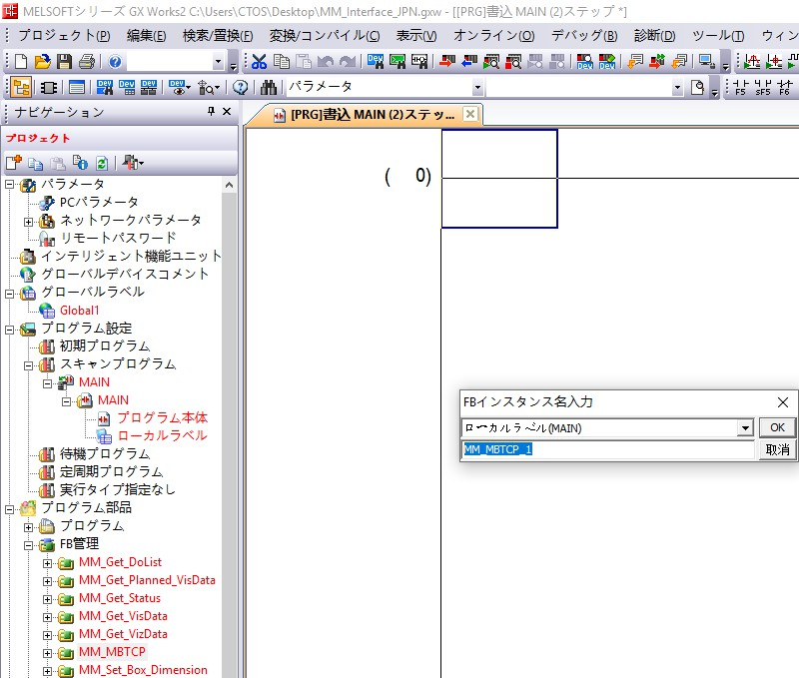Click the Print icon
The image size is (799, 678).
point(87,62)
